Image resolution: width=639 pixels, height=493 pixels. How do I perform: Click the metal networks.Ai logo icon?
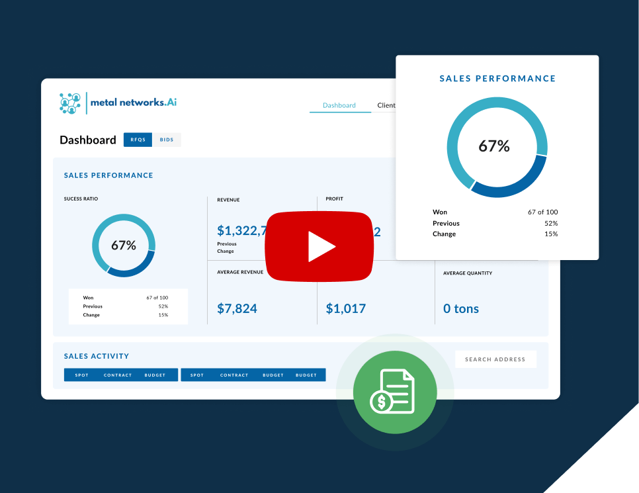[x=69, y=103]
